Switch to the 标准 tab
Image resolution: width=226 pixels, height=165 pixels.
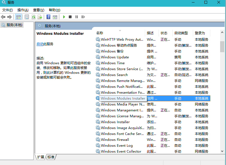tap(51, 157)
